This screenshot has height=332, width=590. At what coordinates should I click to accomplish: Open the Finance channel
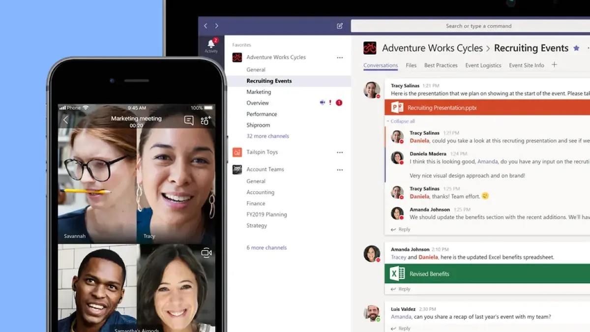(x=256, y=204)
